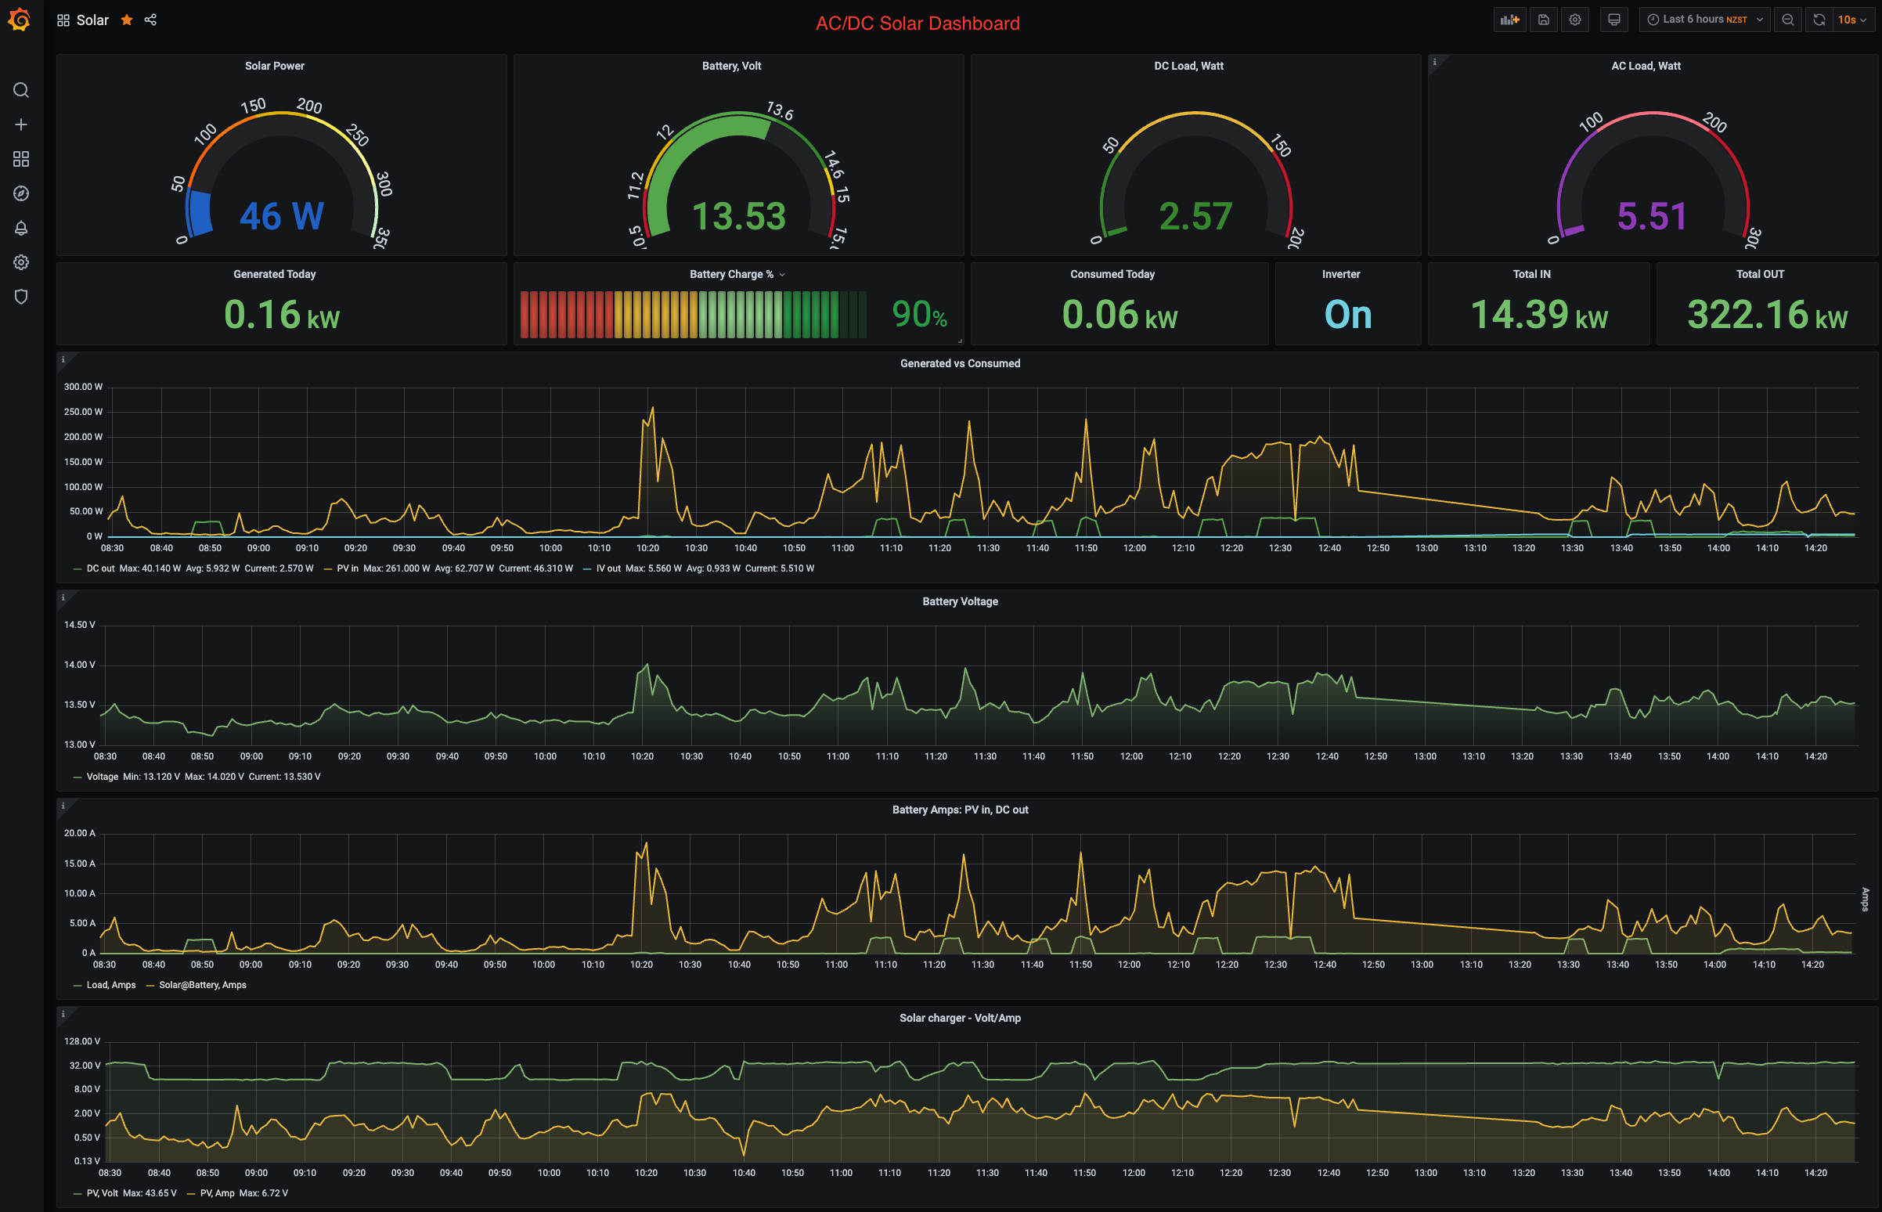Toggle the DC out series in the legend
Image resolution: width=1882 pixels, height=1212 pixels.
(100, 568)
